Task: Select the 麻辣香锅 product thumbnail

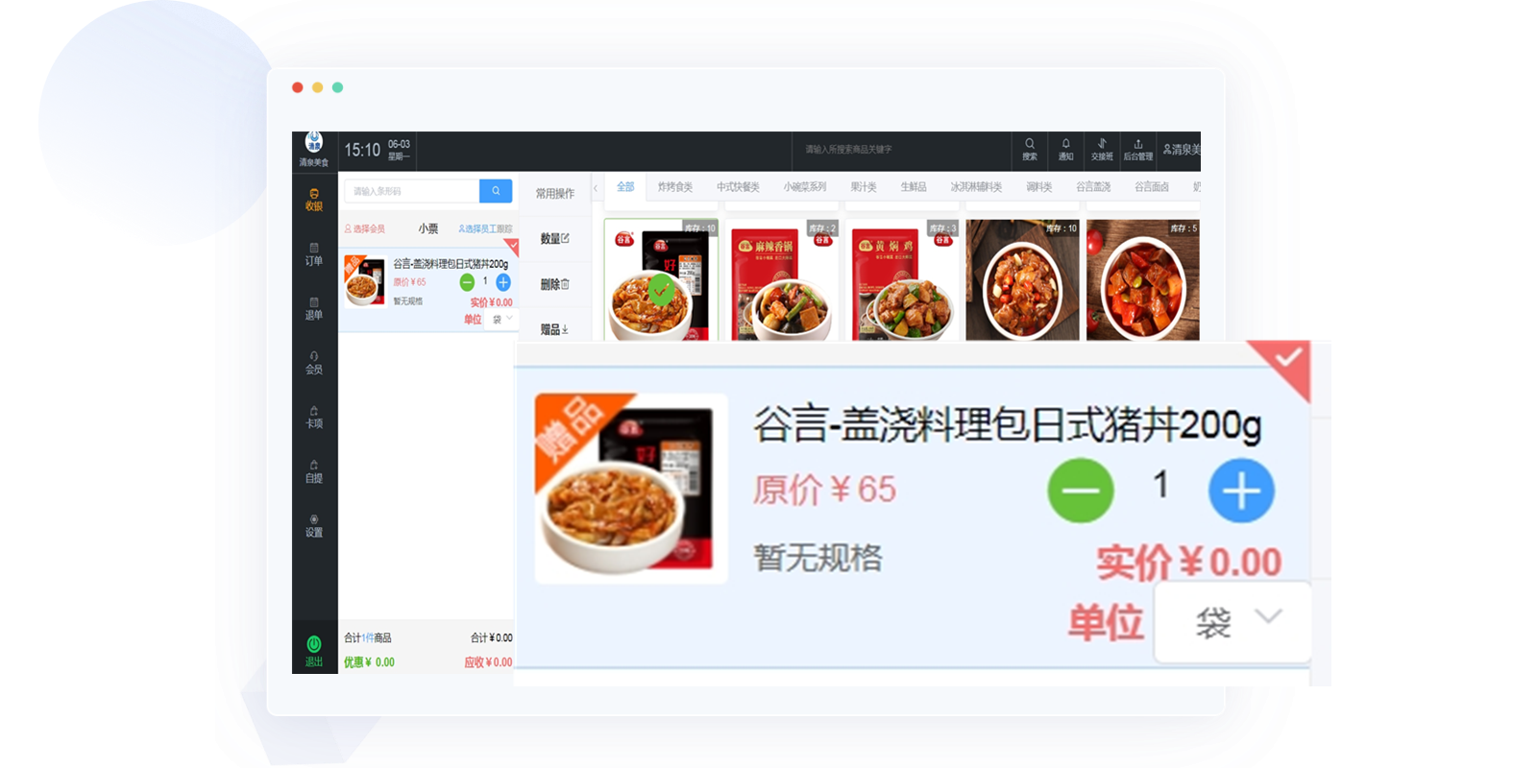Action: pyautogui.click(x=782, y=280)
